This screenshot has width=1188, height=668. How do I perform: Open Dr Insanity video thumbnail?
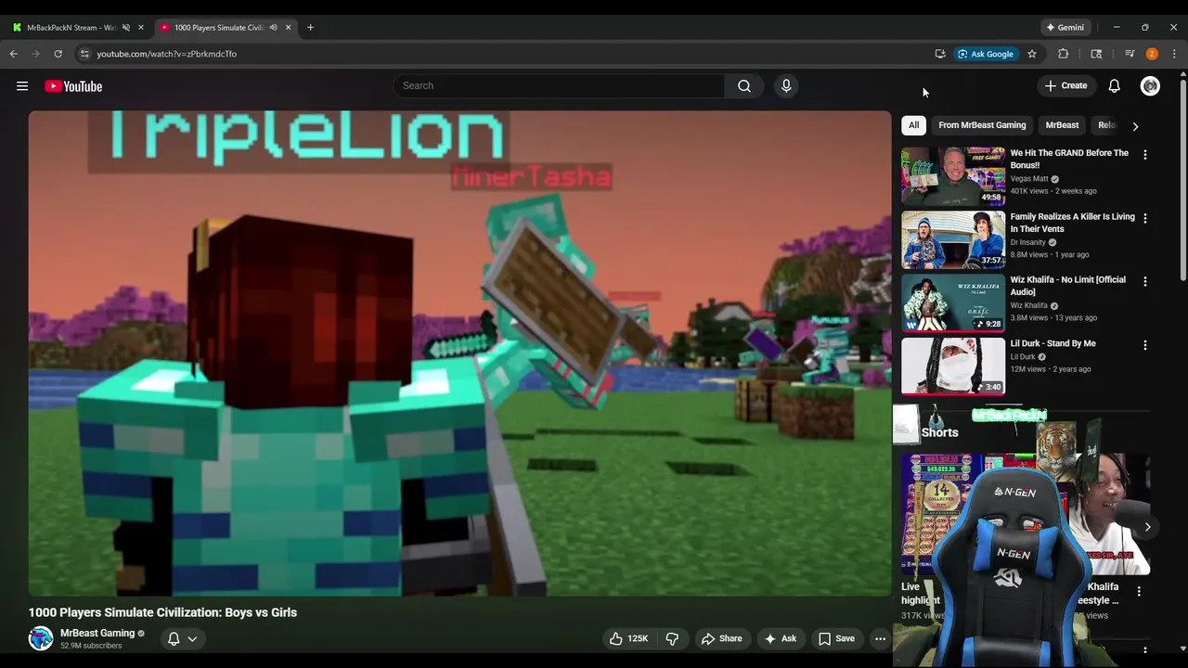point(953,239)
